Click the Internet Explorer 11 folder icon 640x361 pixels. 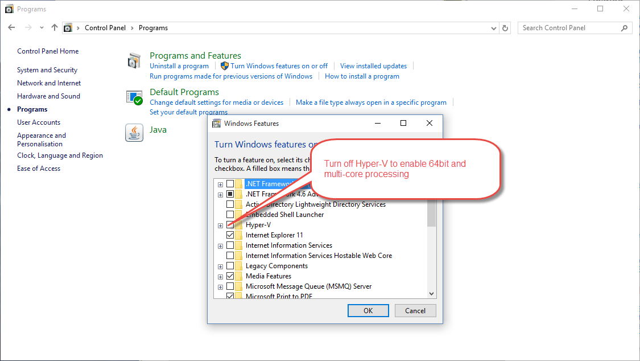(239, 235)
